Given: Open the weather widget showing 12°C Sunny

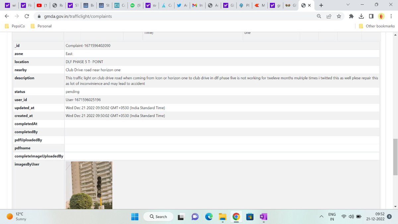Looking at the screenshot, I should (17, 217).
